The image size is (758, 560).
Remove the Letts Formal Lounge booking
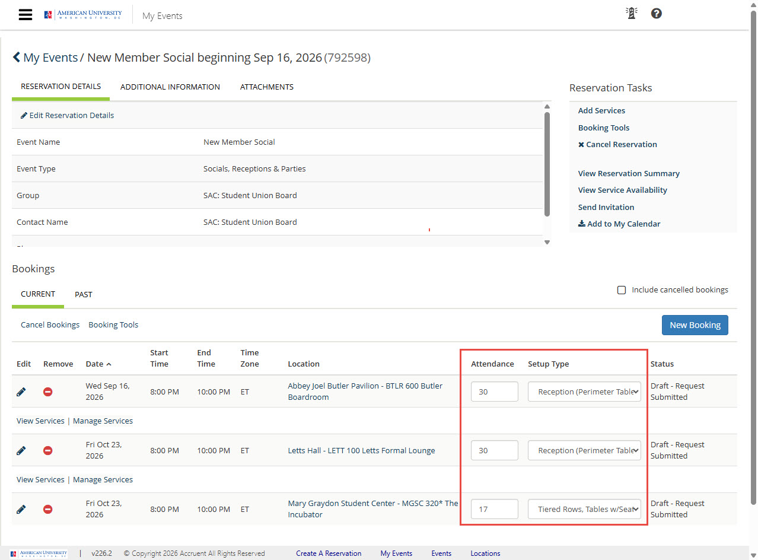point(48,450)
